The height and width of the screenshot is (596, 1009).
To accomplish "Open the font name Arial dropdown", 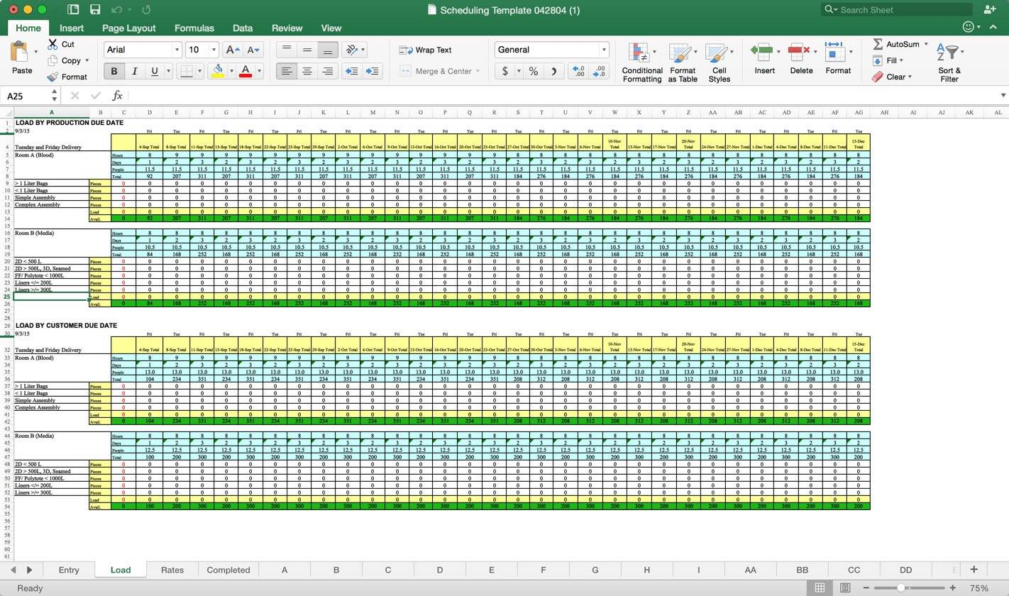I will click(177, 50).
